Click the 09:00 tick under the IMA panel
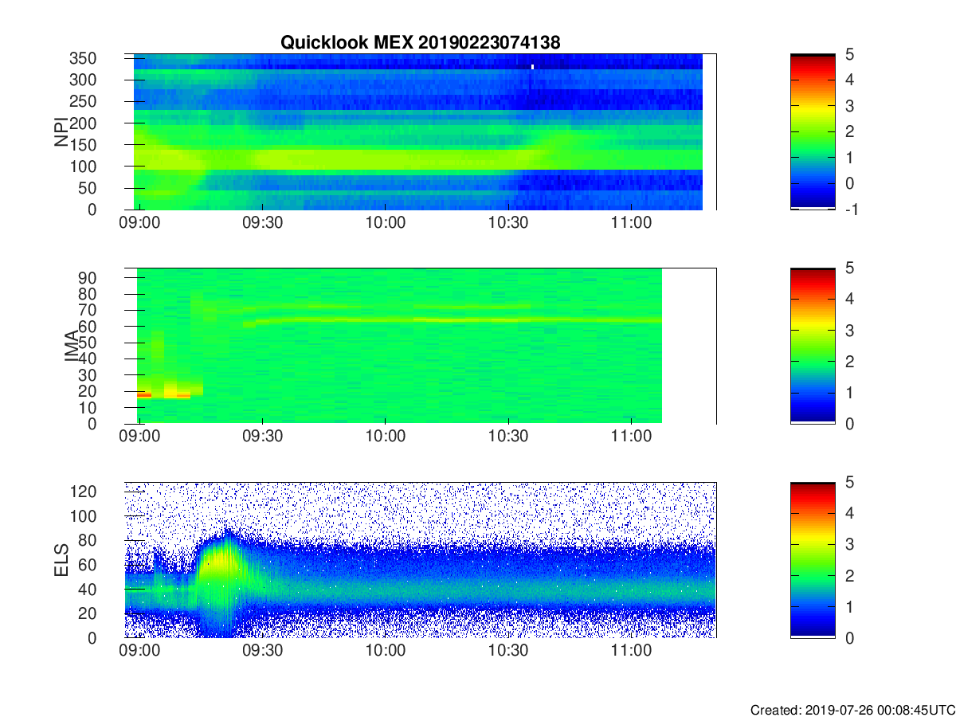This screenshot has height=717, width=956. pos(139,437)
